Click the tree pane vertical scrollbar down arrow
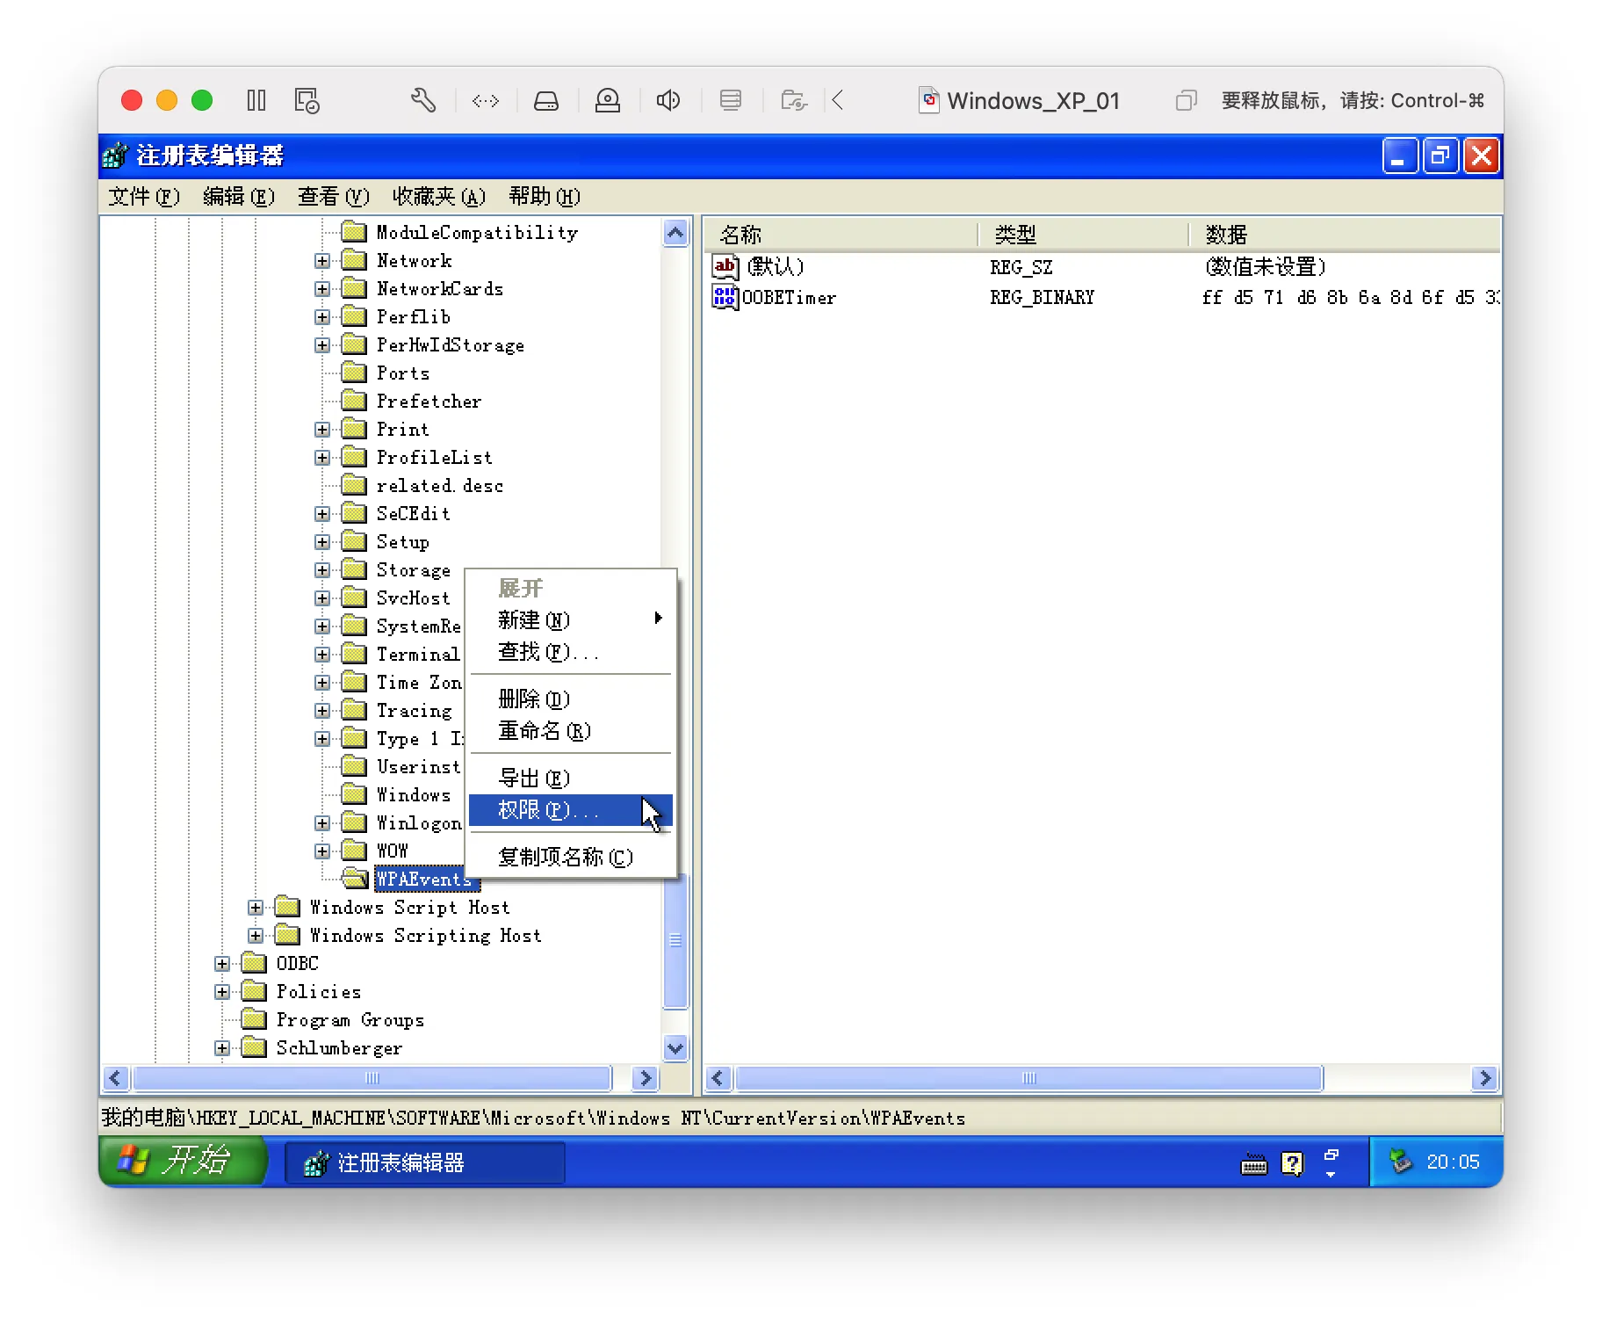Screen dimensions: 1602x1318 pos(675,1047)
